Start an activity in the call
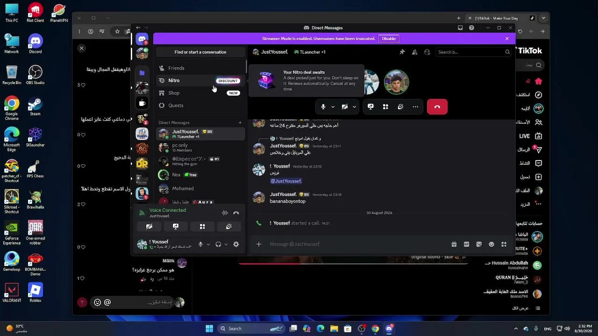Viewport: 598px width, 336px height. tap(385, 107)
